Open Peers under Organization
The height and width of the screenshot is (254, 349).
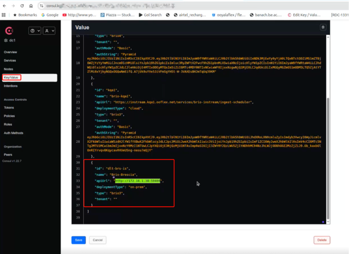point(8,155)
